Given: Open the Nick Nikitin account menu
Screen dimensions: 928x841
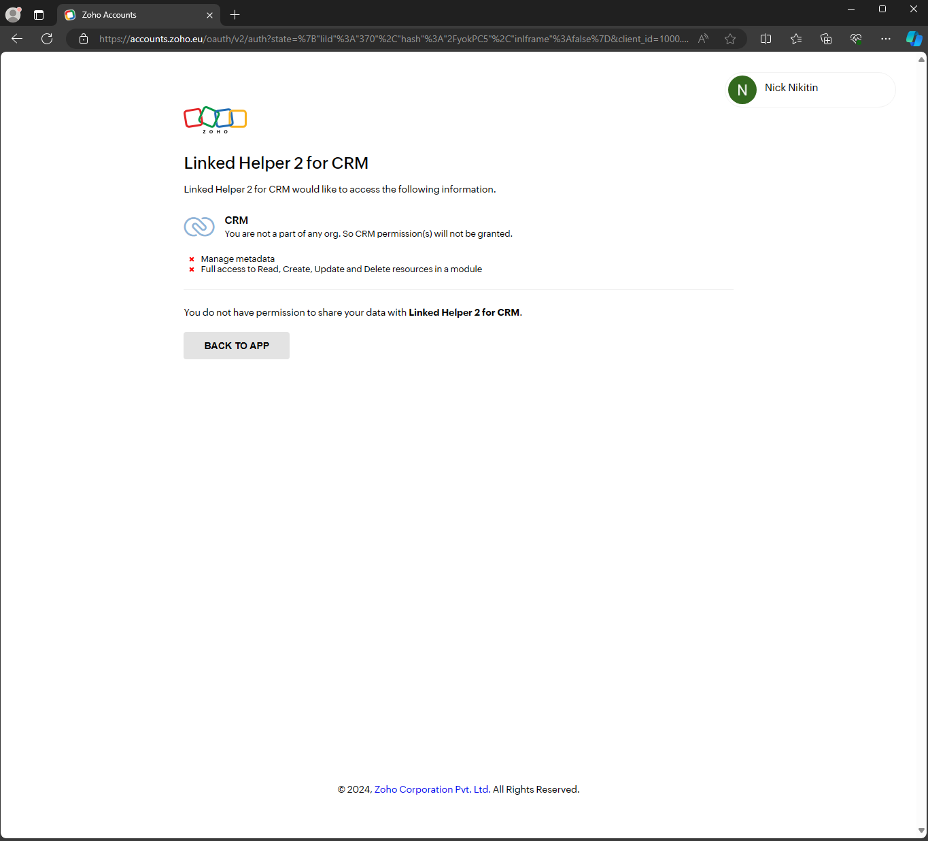Looking at the screenshot, I should (x=810, y=90).
